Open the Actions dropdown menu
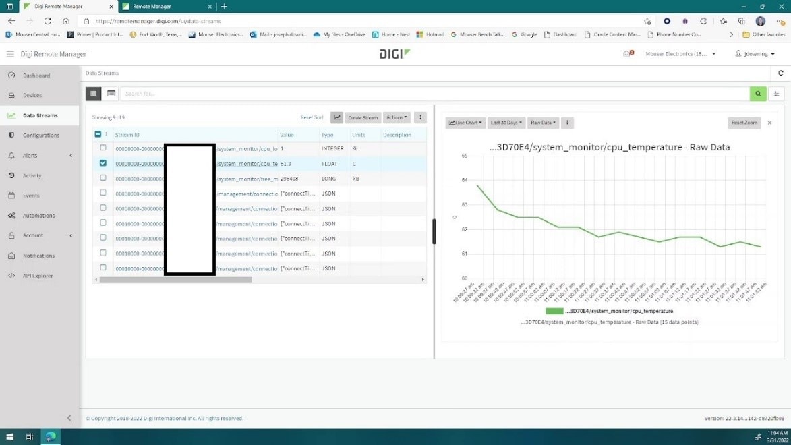The height and width of the screenshot is (445, 791). coord(397,117)
